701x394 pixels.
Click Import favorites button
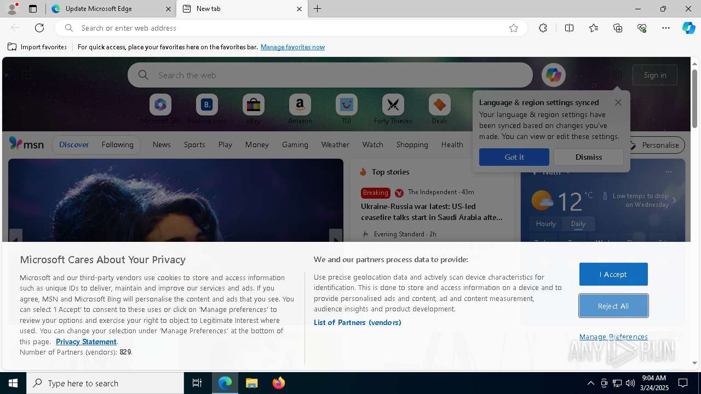(x=37, y=47)
